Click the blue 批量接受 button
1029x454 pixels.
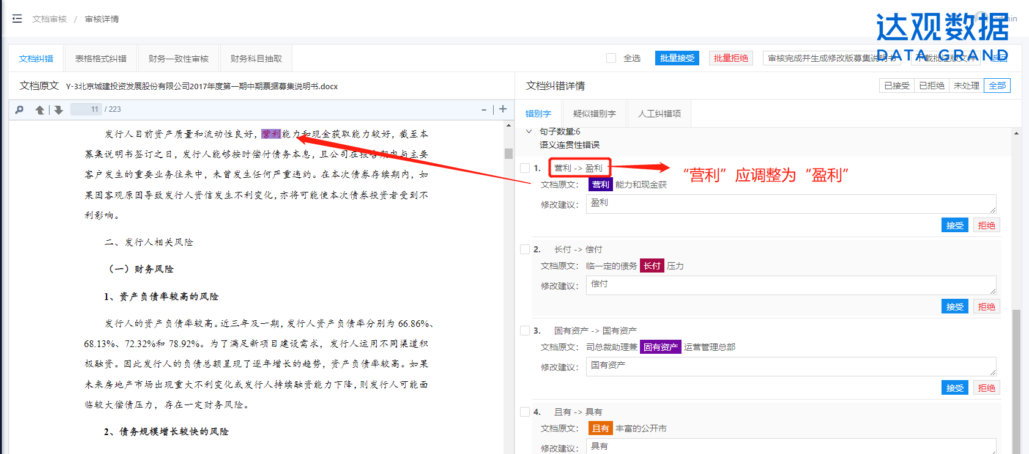(677, 58)
